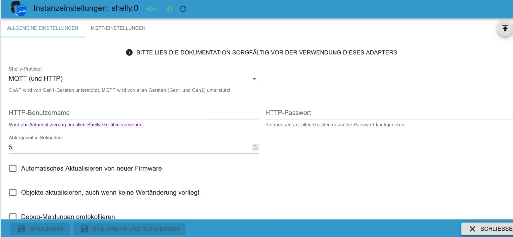Pause the shelly.0 instance
This screenshot has height=237, width=513.
(x=170, y=9)
